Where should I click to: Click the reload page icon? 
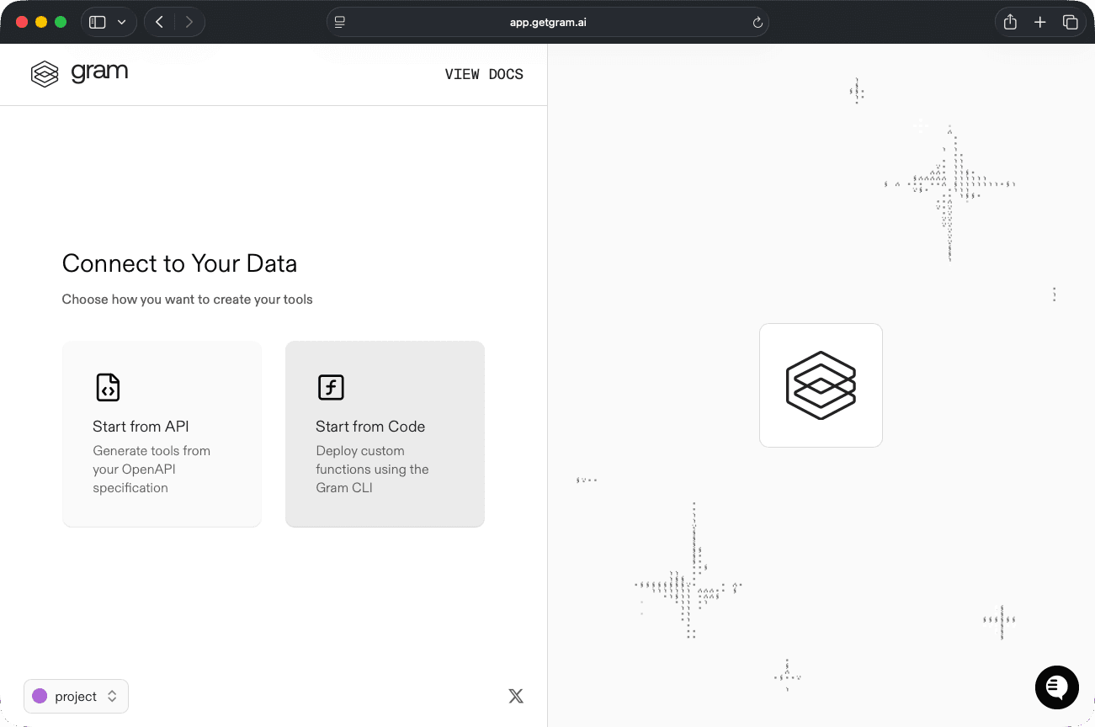pos(757,22)
